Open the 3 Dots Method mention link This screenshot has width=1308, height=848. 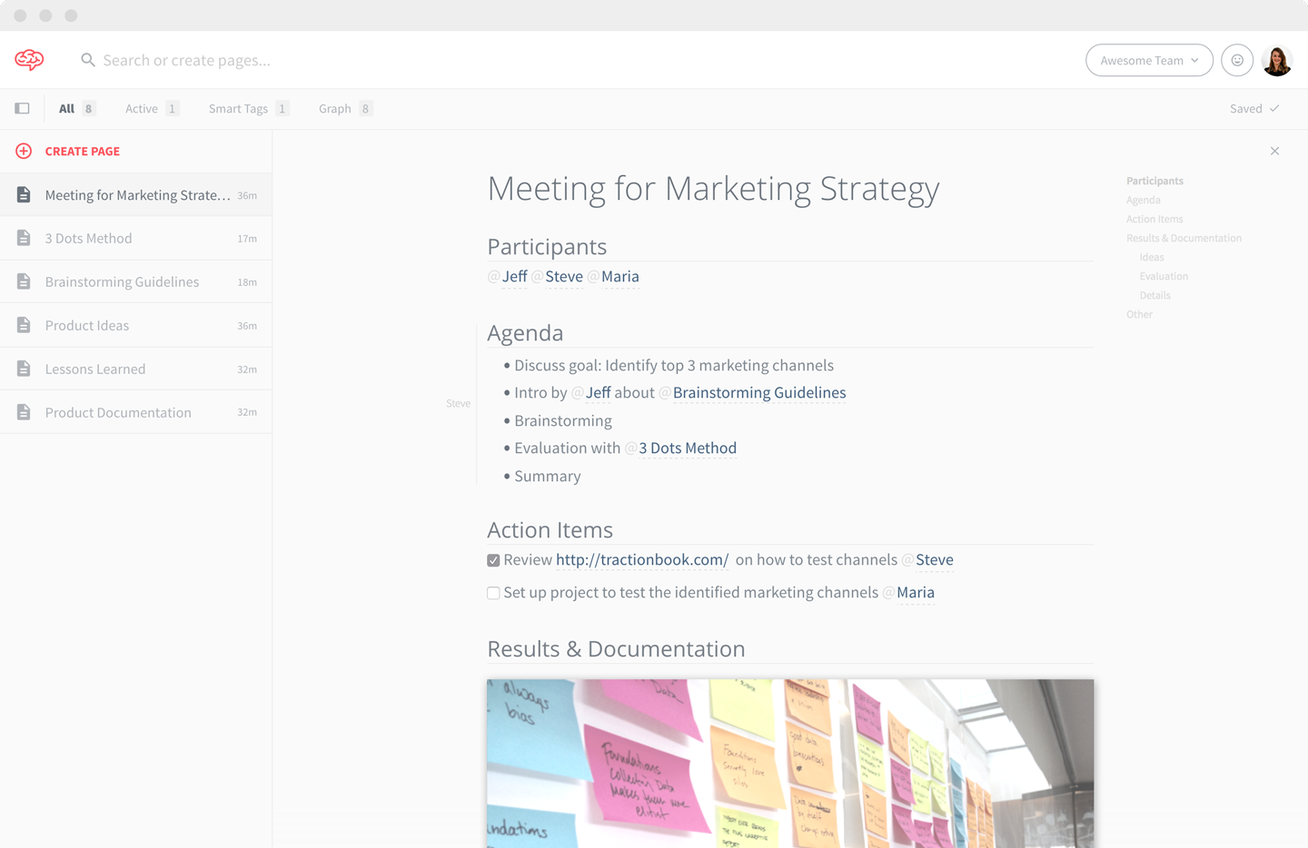pyautogui.click(x=688, y=448)
